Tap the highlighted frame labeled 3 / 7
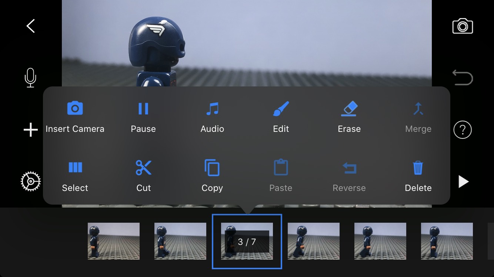The image size is (494, 277). tap(247, 242)
